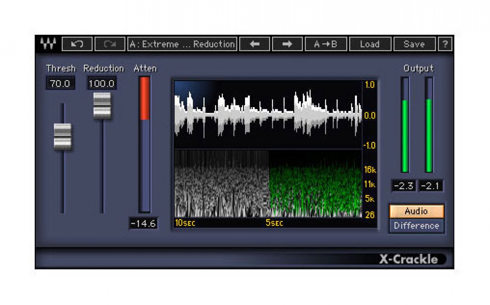Screen dimensions: 490x305
Task: Click the right Output level meter
Action: 429,125
